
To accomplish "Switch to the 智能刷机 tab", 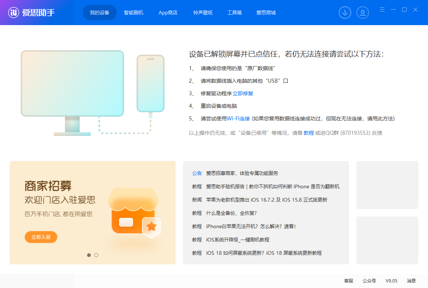I will click(x=134, y=13).
